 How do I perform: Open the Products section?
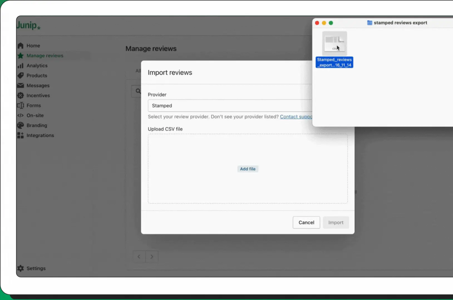pos(37,76)
